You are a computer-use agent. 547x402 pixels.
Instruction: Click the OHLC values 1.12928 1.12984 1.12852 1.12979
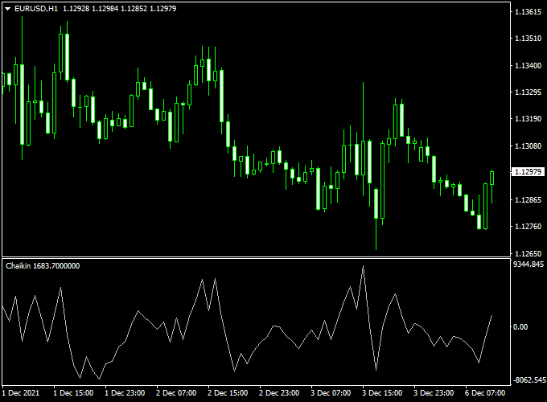tap(120, 9)
